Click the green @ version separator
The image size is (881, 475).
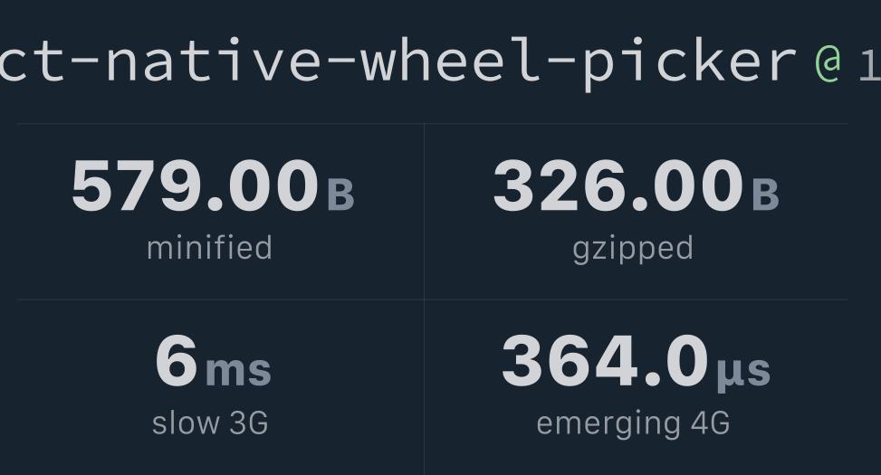tap(828, 62)
